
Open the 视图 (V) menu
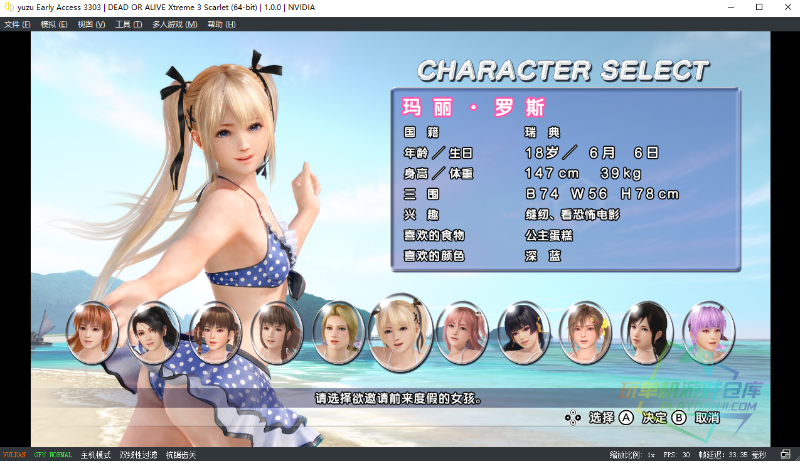[x=91, y=24]
